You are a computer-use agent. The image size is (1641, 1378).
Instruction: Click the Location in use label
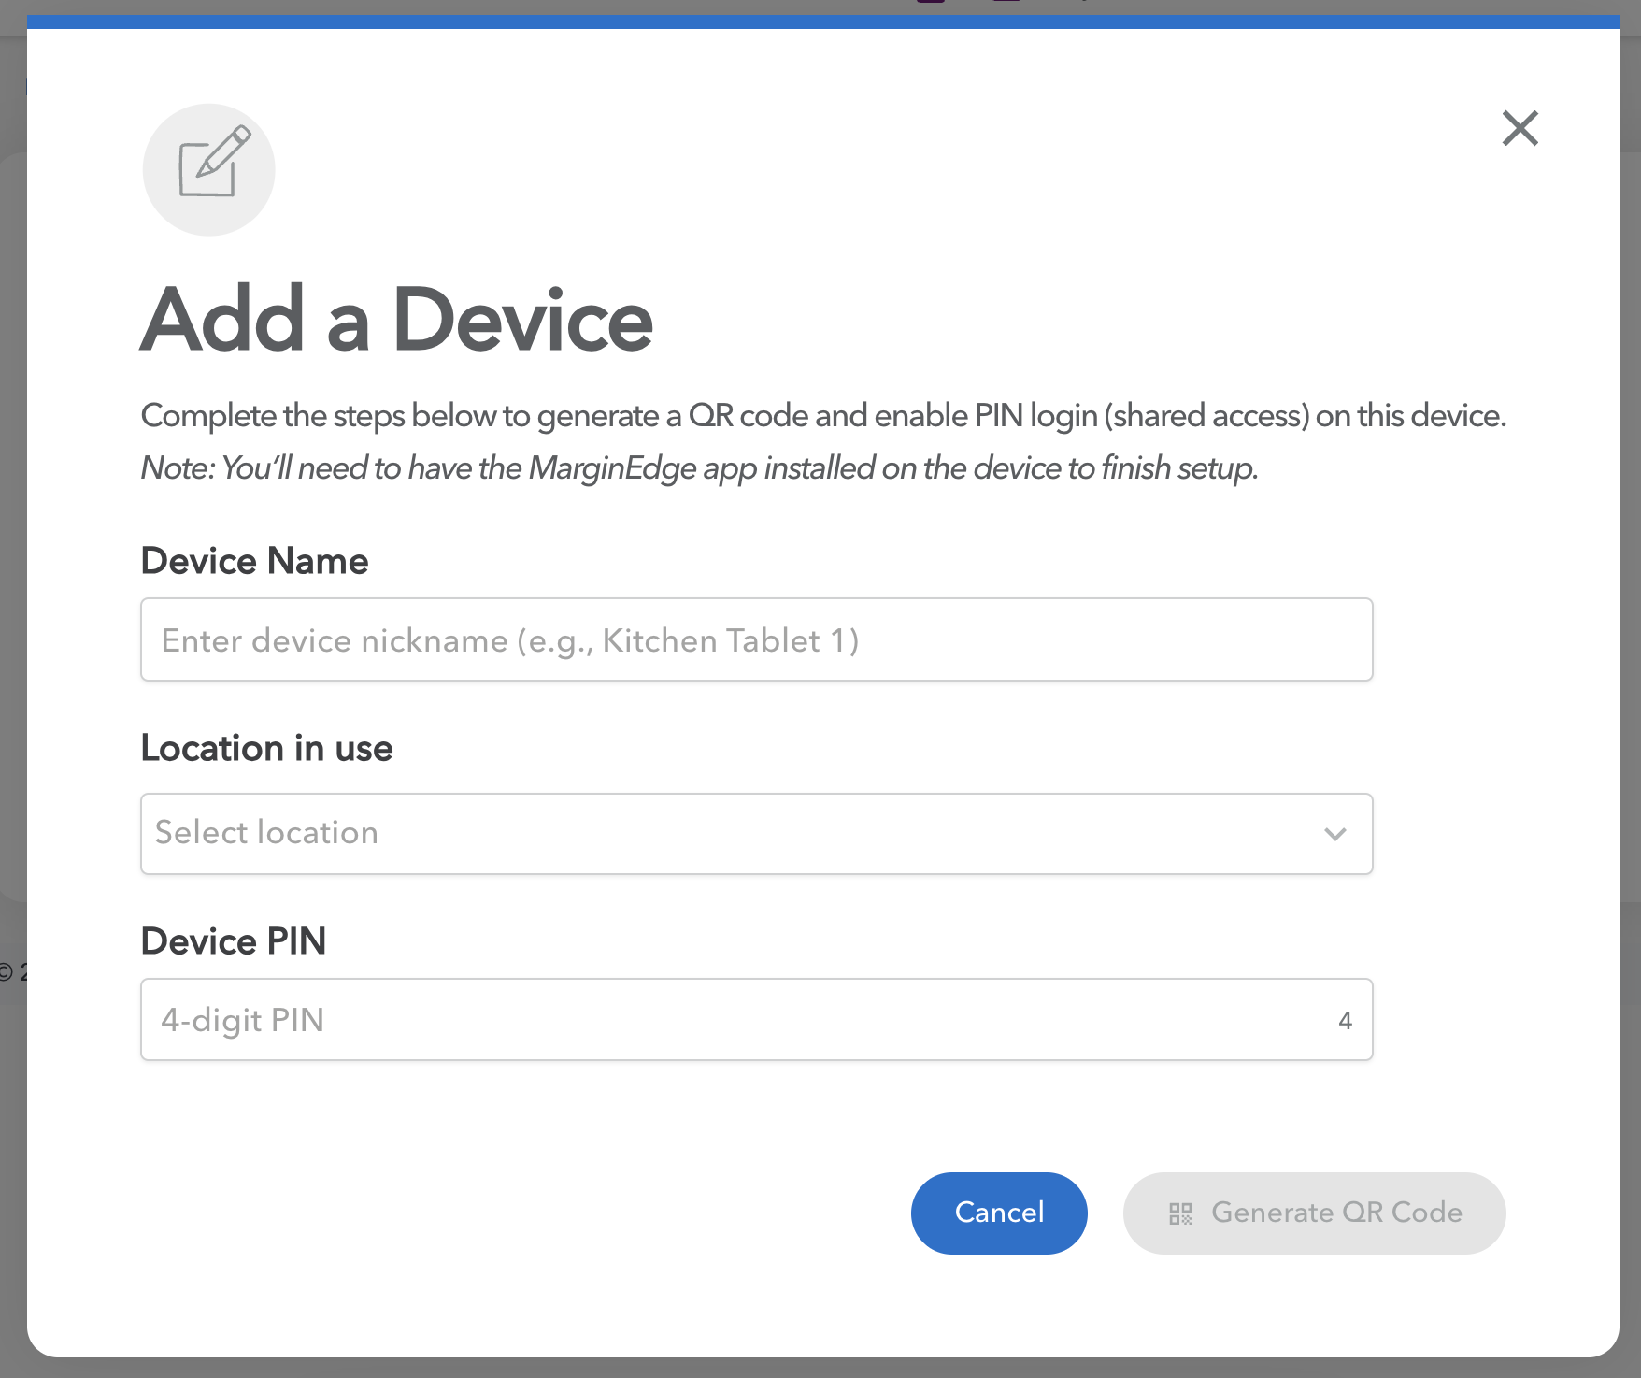click(x=266, y=749)
